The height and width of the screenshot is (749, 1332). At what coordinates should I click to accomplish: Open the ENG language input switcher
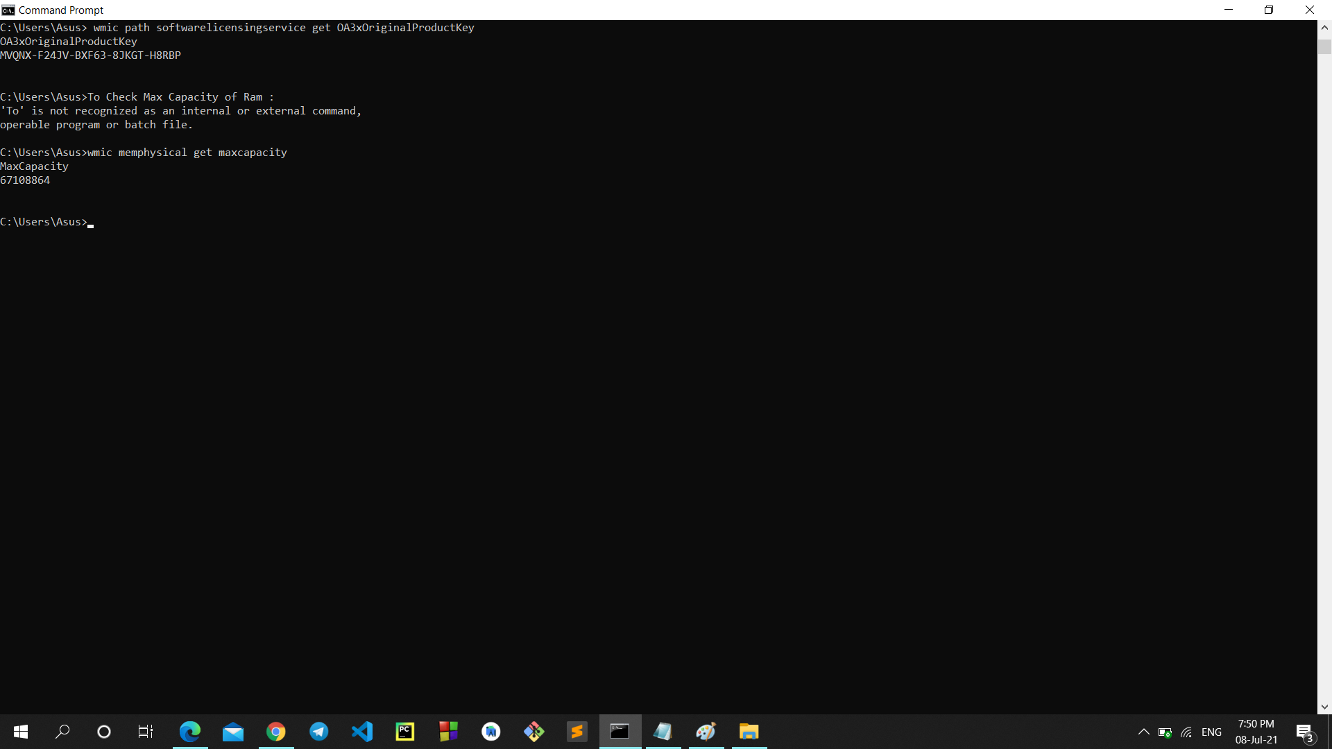[x=1211, y=732]
